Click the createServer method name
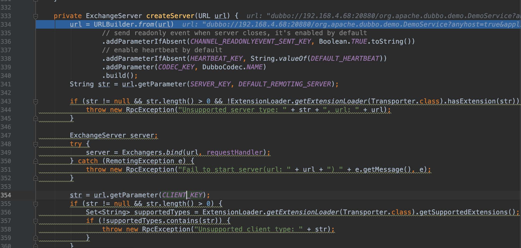 (170, 16)
